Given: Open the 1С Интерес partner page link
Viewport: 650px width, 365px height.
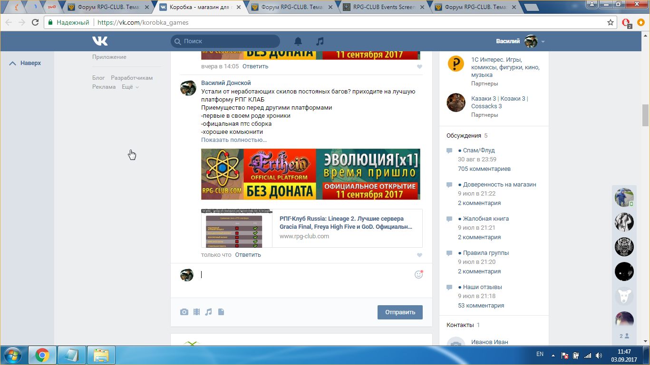Looking at the screenshot, I should click(x=505, y=67).
